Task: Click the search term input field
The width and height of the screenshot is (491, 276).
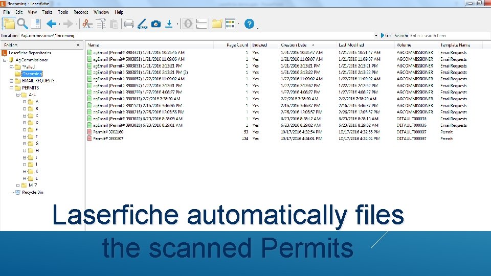Action: coord(450,36)
